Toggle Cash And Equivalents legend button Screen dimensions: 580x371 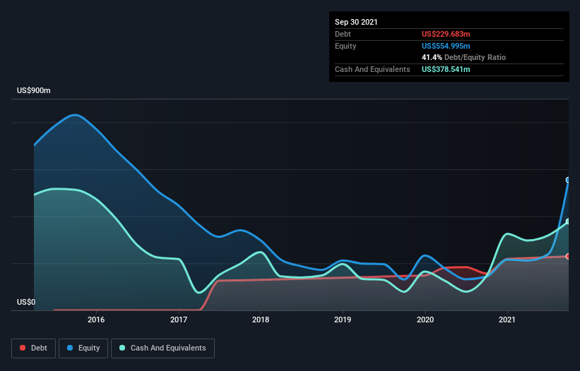click(162, 348)
